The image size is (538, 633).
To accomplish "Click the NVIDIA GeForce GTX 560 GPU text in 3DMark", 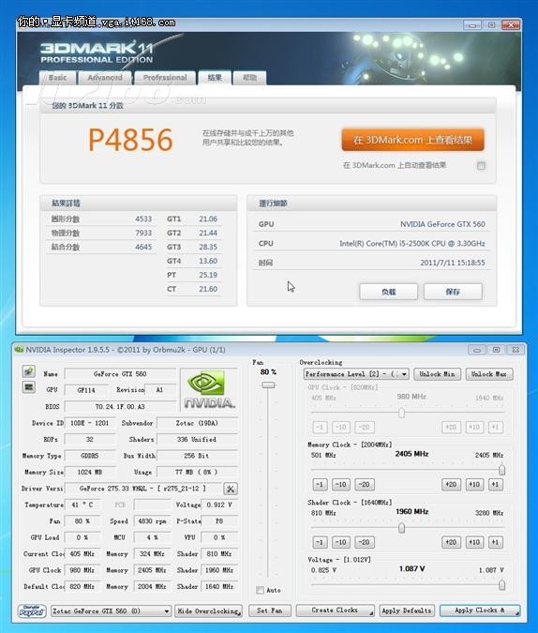I will coord(442,224).
